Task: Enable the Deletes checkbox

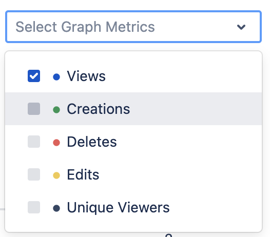Action: [34, 142]
